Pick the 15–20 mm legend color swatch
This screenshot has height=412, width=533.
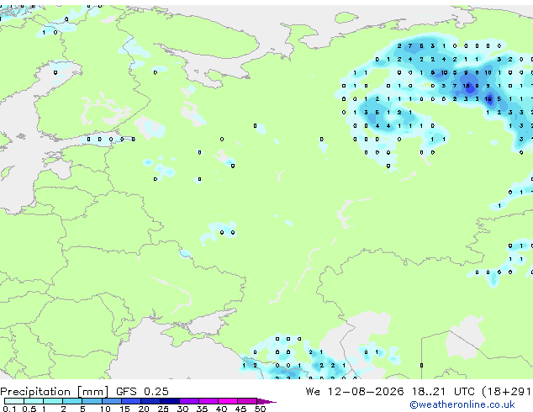pos(130,401)
